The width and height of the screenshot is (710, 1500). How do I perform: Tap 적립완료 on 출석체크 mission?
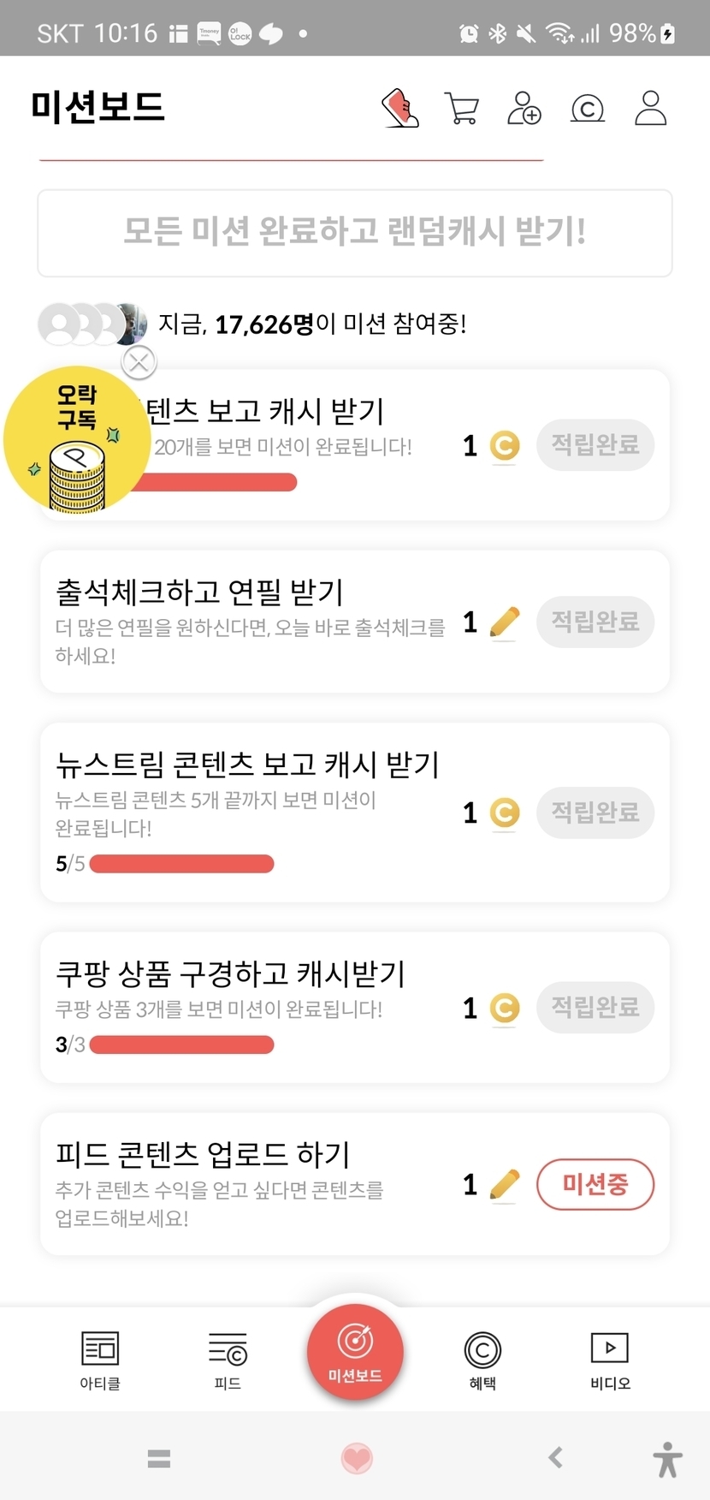point(595,622)
